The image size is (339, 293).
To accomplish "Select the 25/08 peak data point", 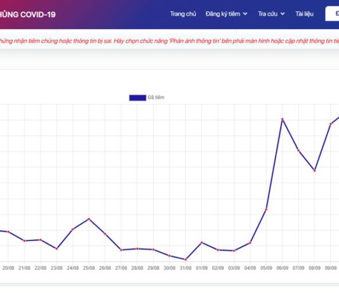I will click(x=89, y=219).
